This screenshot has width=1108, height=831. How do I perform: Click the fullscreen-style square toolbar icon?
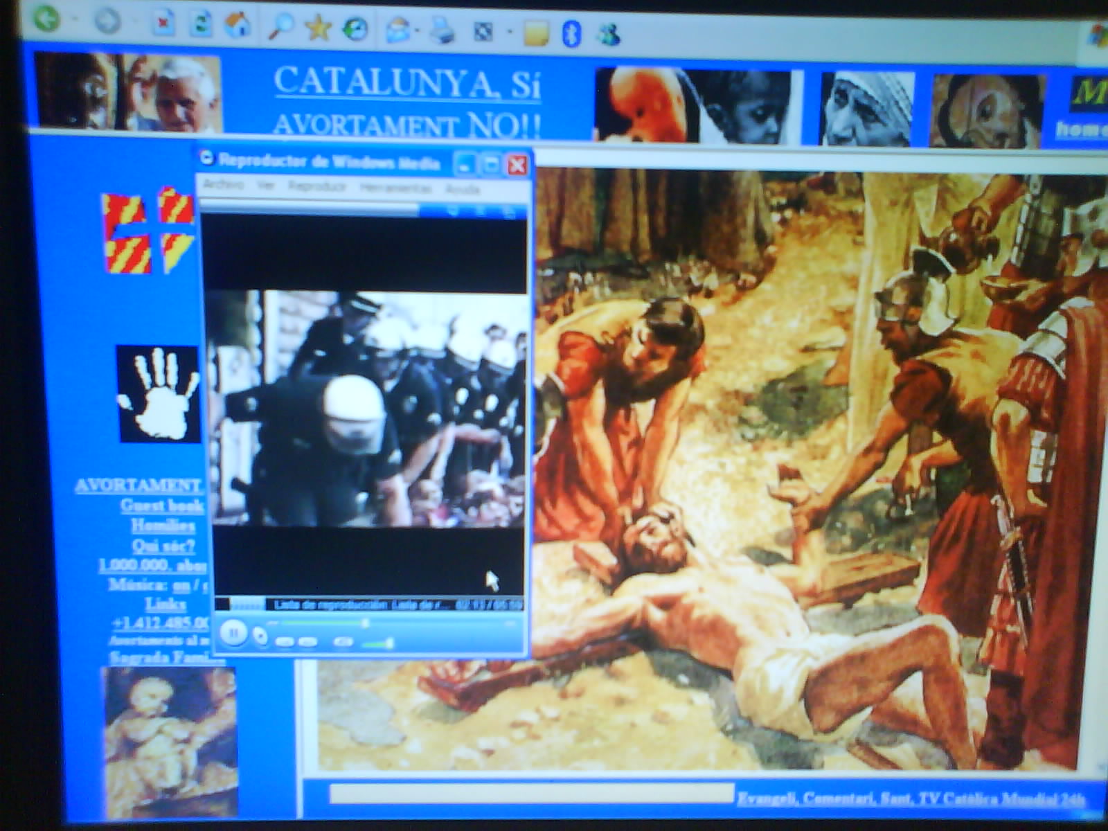[x=483, y=33]
